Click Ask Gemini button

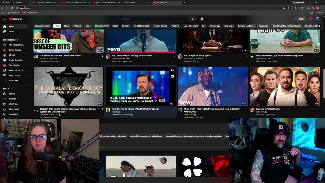click(298, 3)
